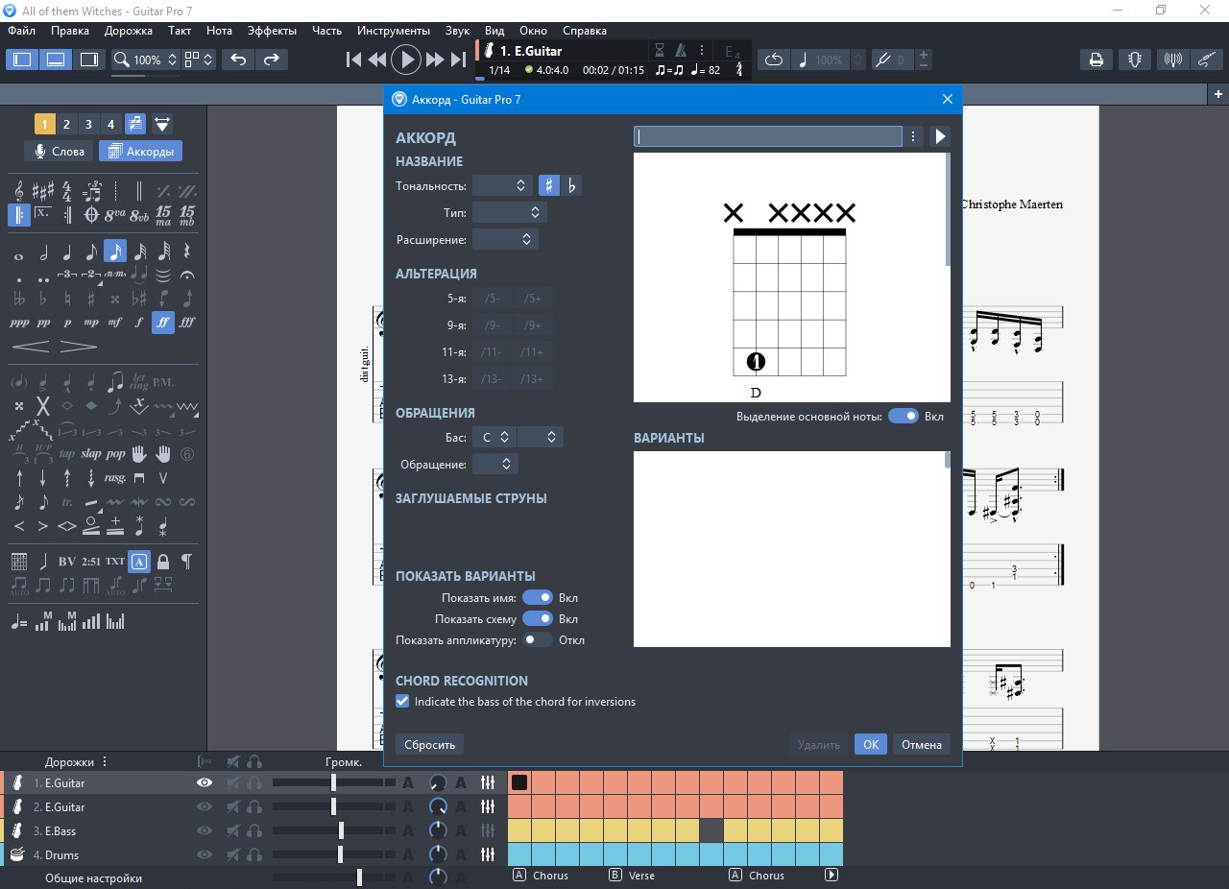Viewport: 1229px width, 889px height.
Task: Open the Эффекты menu
Action: (x=272, y=31)
